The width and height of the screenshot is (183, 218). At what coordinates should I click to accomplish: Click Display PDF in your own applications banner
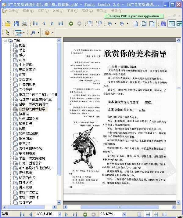[x=134, y=16]
